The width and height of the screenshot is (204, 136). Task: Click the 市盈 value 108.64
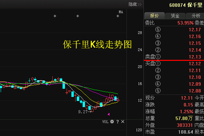coord(186,132)
